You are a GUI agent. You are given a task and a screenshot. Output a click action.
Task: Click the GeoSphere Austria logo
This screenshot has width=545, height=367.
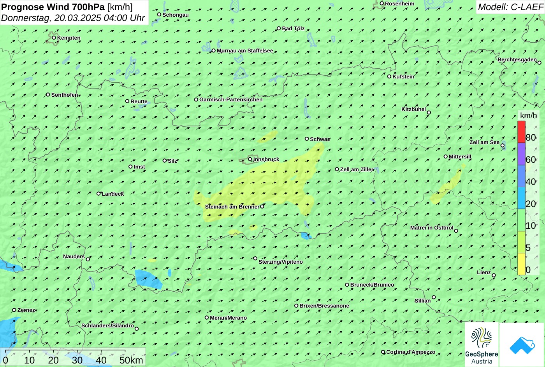pos(482,344)
